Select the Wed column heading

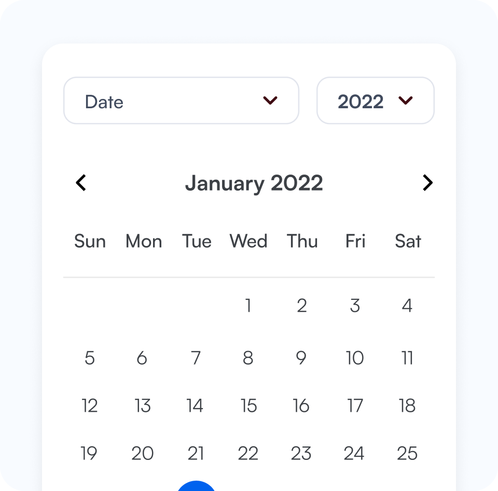click(248, 241)
